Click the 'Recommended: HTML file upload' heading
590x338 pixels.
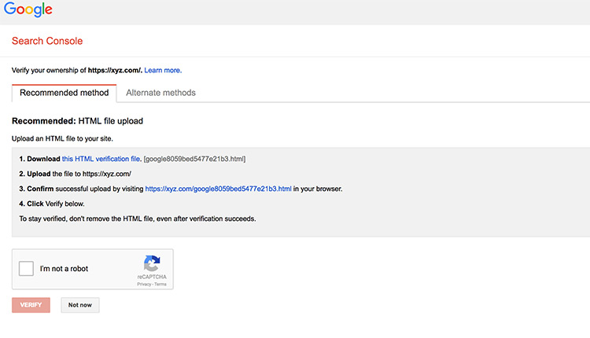click(78, 121)
